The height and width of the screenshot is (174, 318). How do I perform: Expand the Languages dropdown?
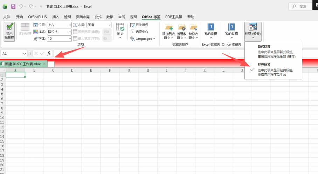pyautogui.click(x=143, y=39)
